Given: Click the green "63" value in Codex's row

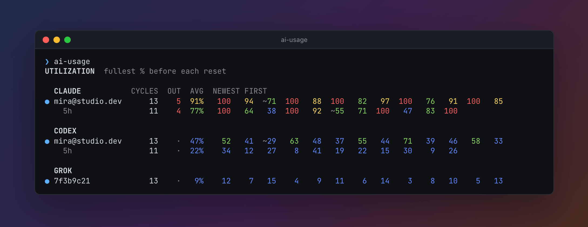Looking at the screenshot, I should (294, 141).
